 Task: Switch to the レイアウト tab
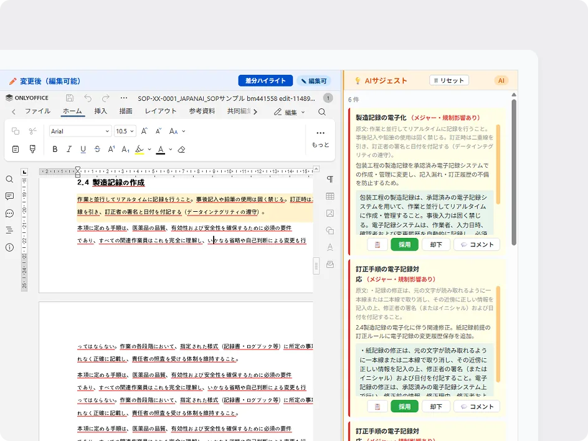(161, 111)
